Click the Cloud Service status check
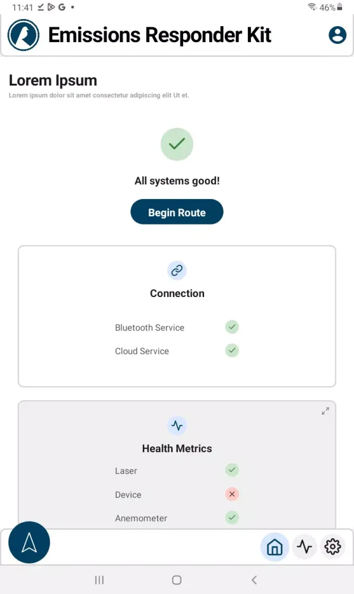Image resolution: width=354 pixels, height=594 pixels. click(232, 350)
